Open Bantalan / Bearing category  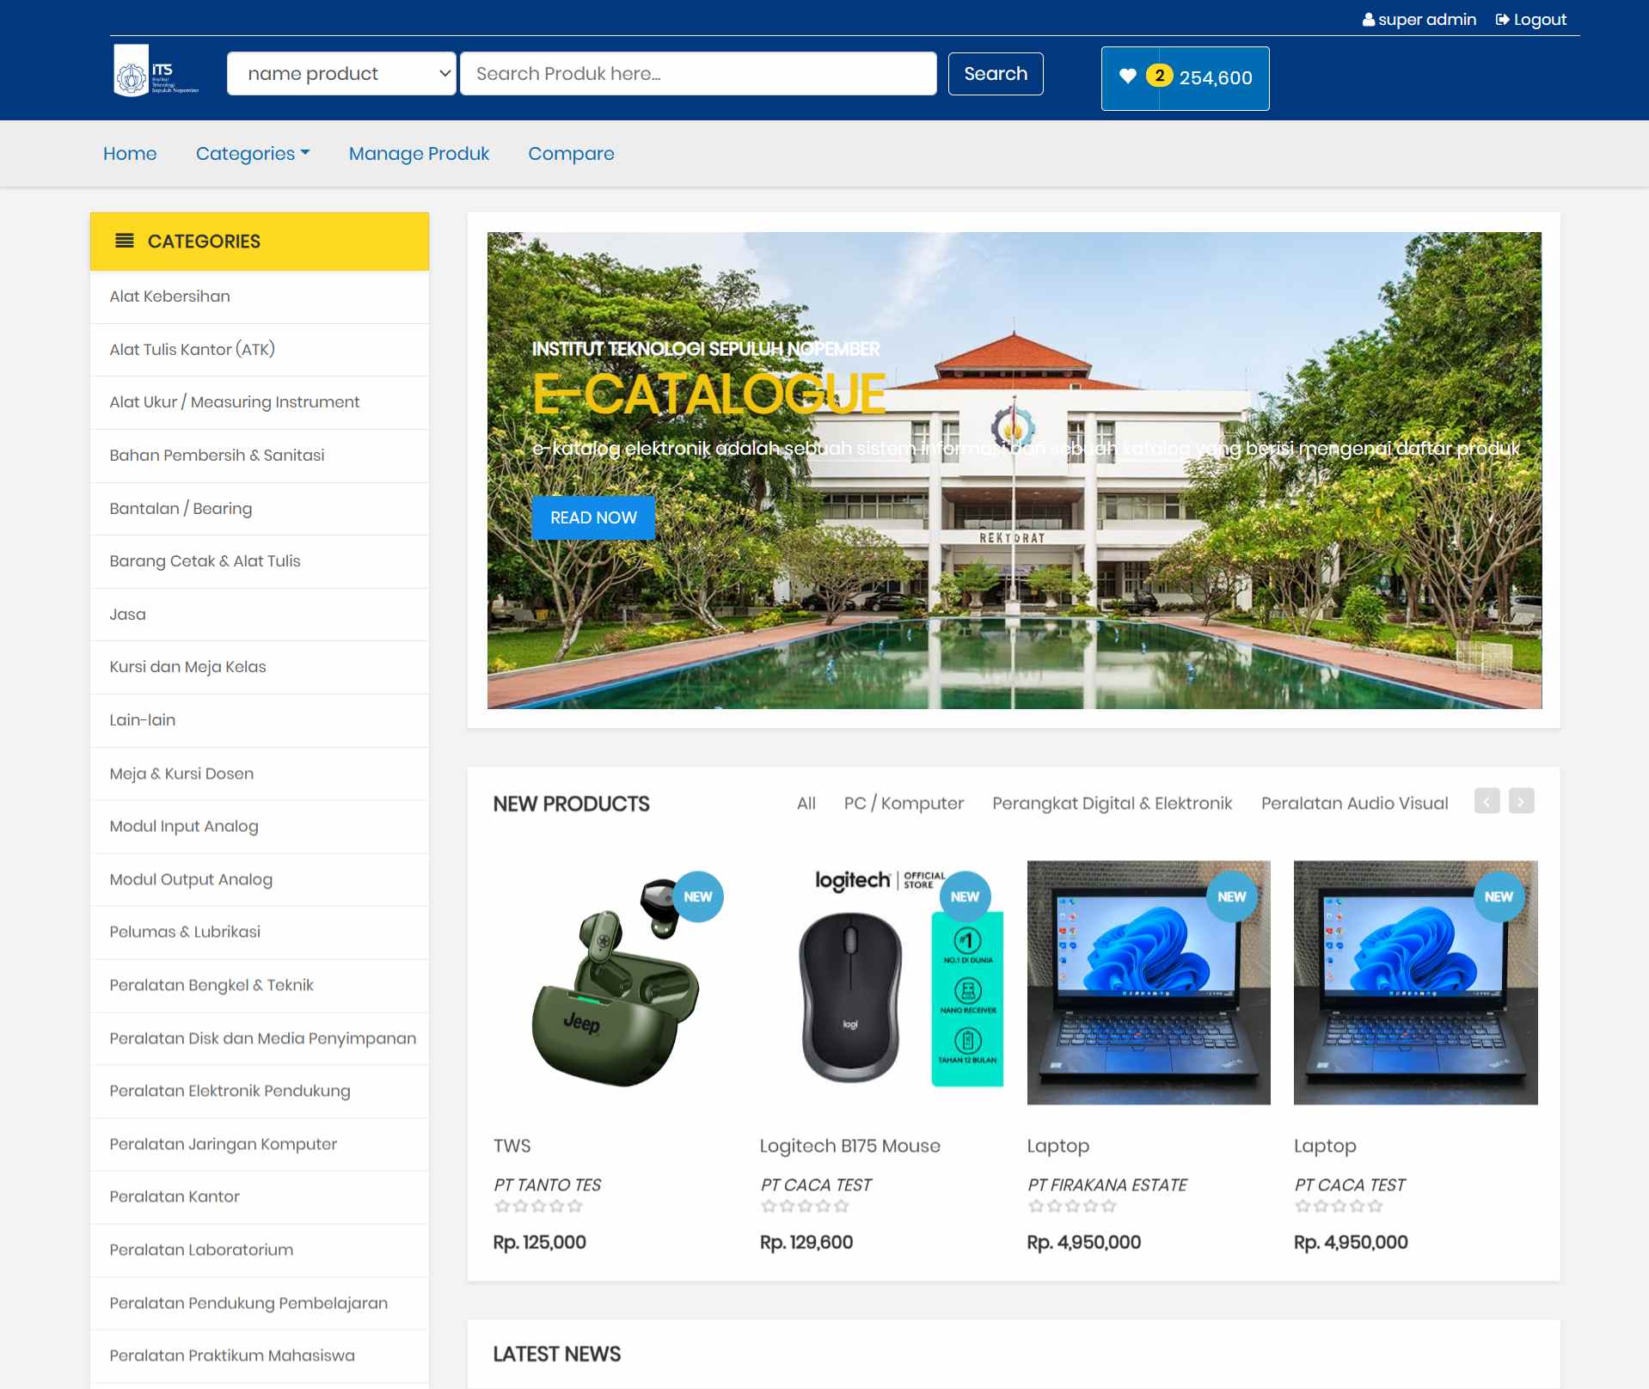(x=260, y=509)
